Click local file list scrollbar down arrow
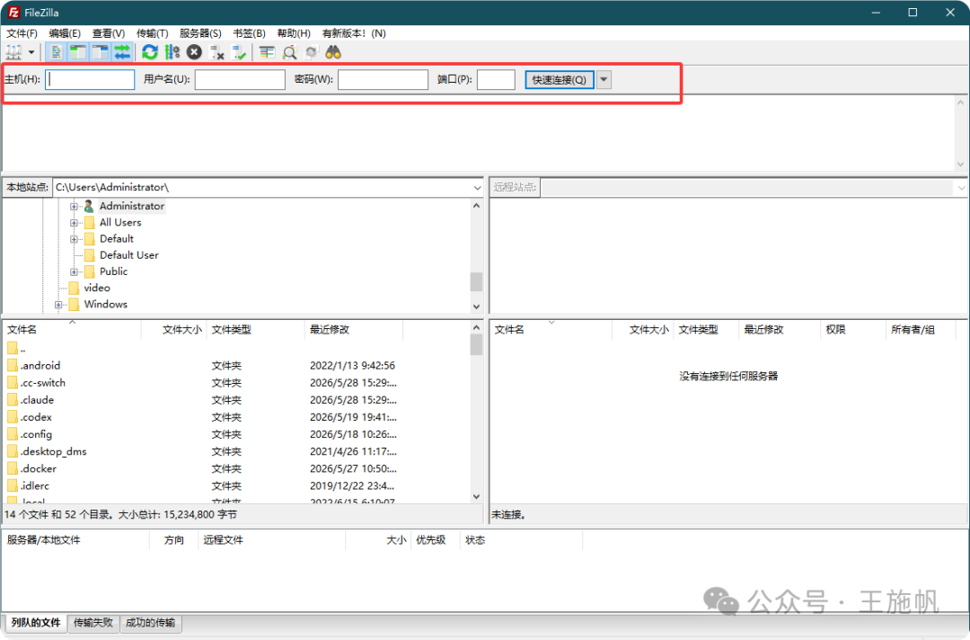 tap(476, 496)
